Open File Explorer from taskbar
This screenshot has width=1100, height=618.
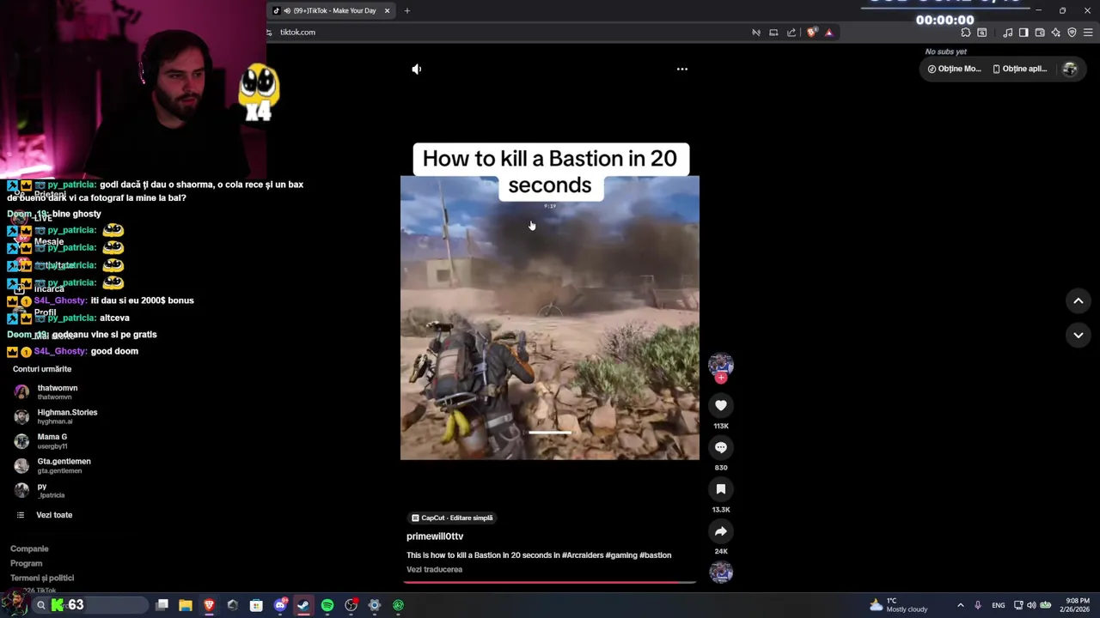186,605
